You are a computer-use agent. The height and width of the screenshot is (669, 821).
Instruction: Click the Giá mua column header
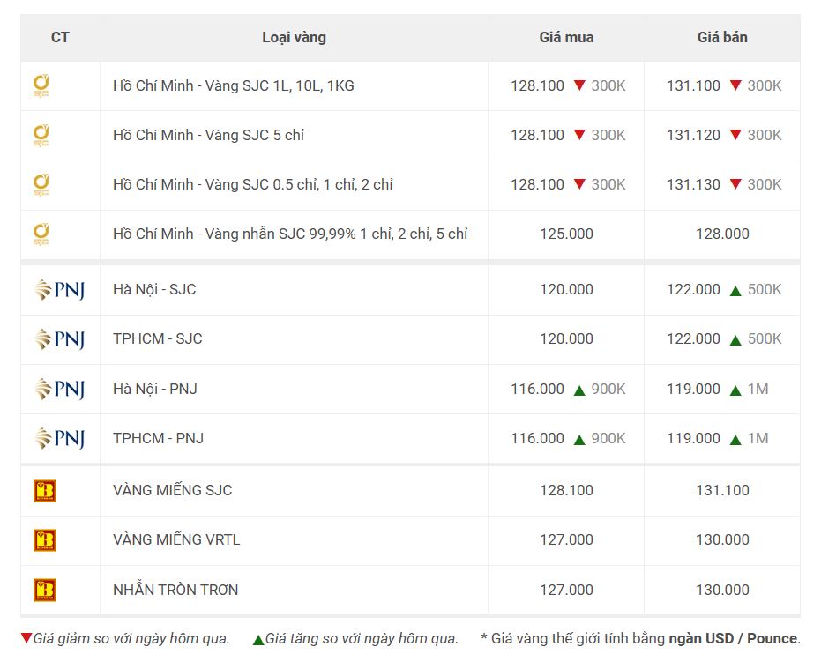tap(566, 37)
